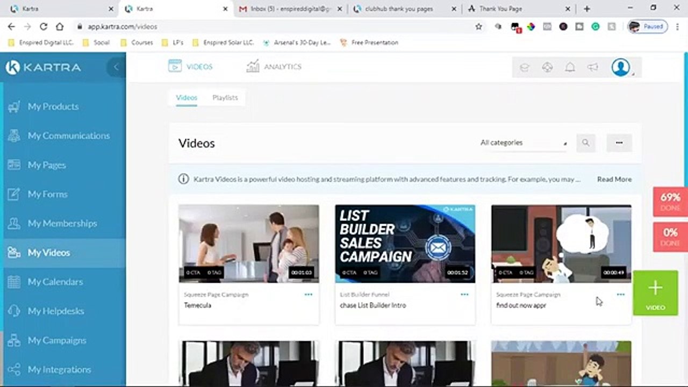The width and height of the screenshot is (688, 387).
Task: Open options for the Temecula video
Action: point(308,295)
